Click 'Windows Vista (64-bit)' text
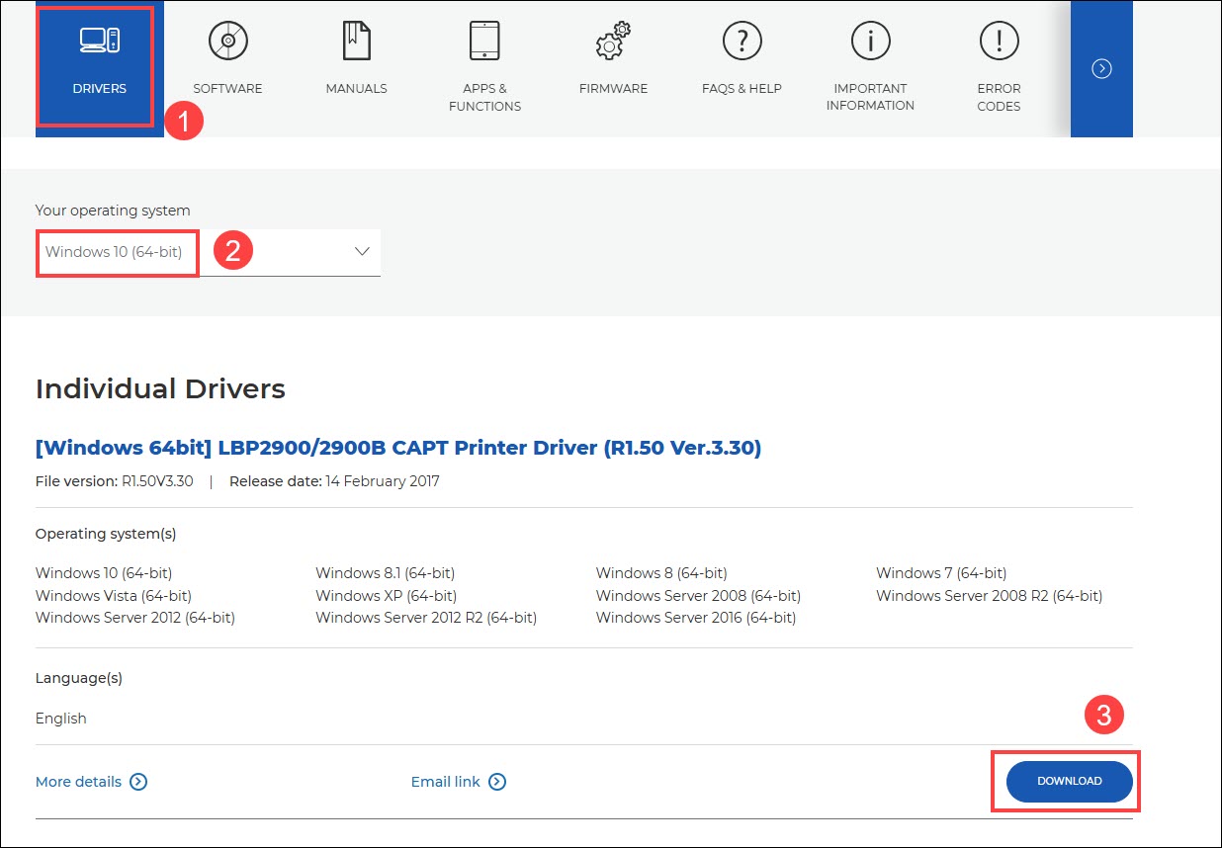The height and width of the screenshot is (848, 1222). click(x=114, y=596)
